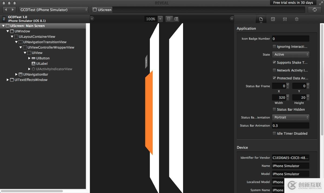Expand the UINavigationBar disclosure triangle
Viewport: 324px width, 193px height.
click(x=16, y=75)
